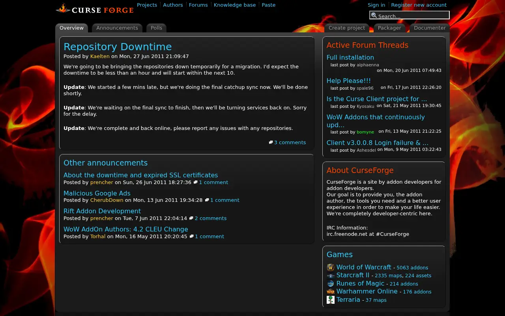The height and width of the screenshot is (316, 505).
Task: Open Projects in the top navigation
Action: (147, 5)
